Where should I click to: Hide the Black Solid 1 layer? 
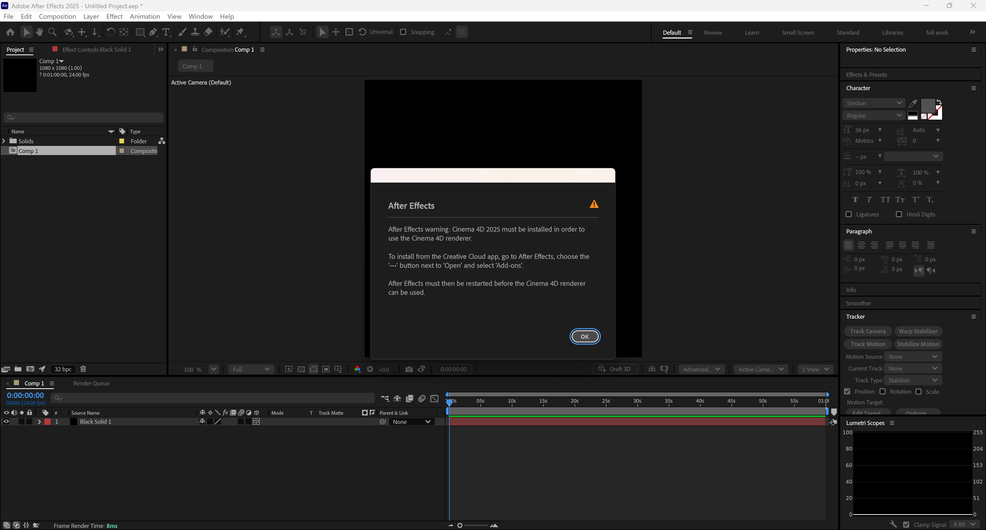(x=6, y=422)
